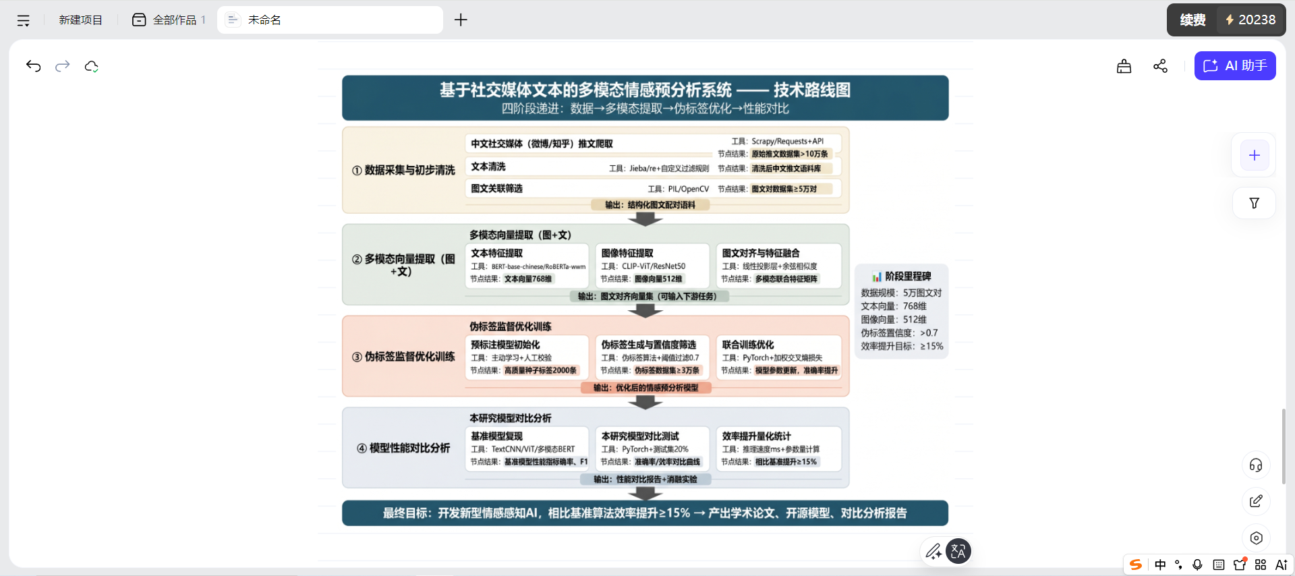Click the vertical scrollbar on the right
1295x576 pixels.
[x=1284, y=446]
